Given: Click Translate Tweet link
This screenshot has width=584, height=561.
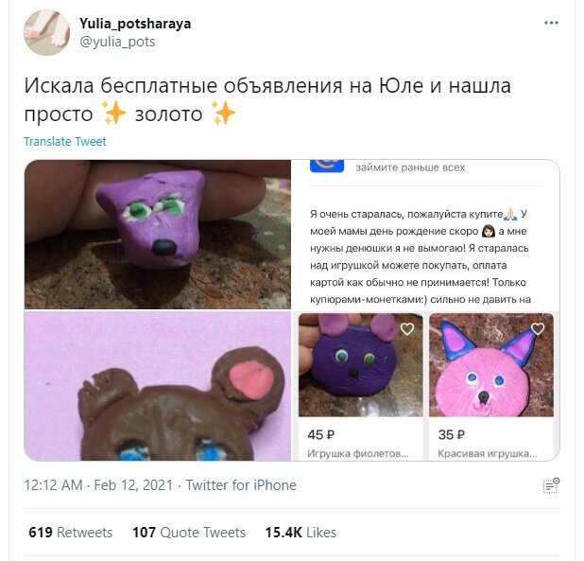Looking at the screenshot, I should tap(65, 141).
